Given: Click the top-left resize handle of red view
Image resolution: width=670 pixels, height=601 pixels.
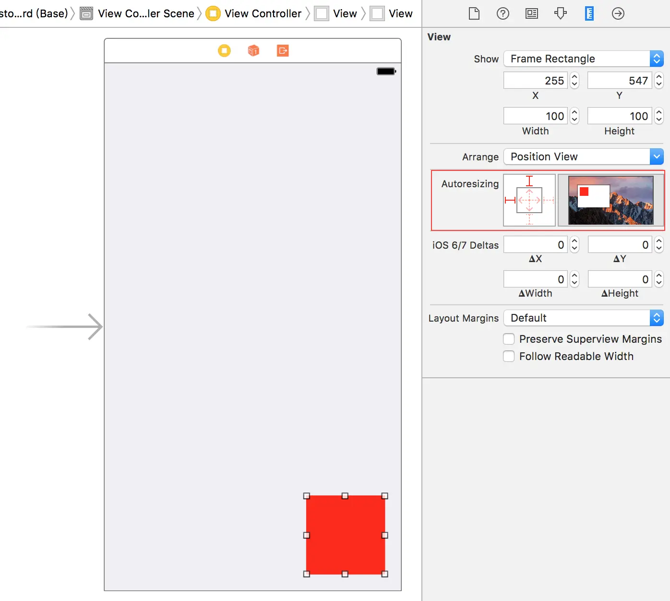Looking at the screenshot, I should tap(307, 496).
